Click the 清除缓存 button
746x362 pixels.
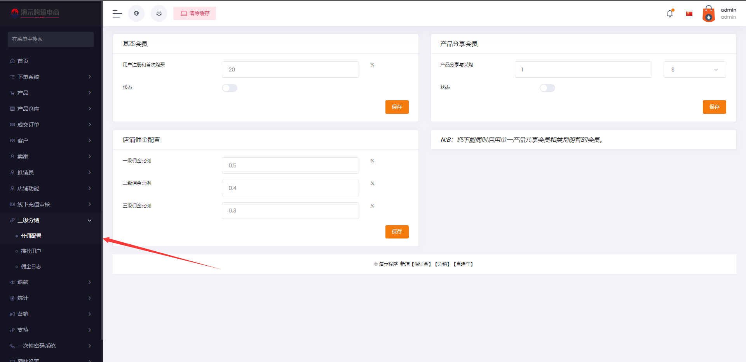(195, 14)
